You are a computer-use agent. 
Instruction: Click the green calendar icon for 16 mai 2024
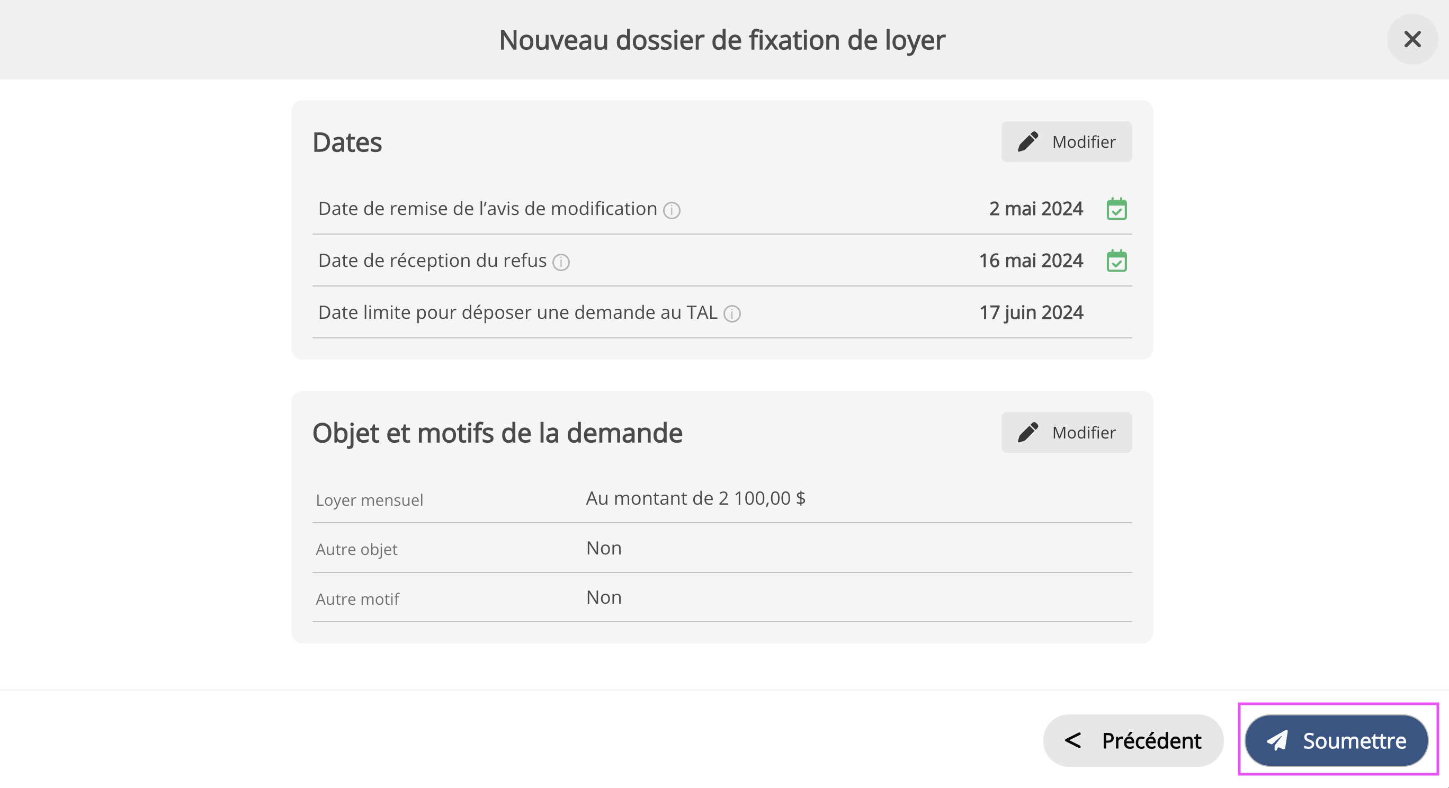(x=1116, y=261)
